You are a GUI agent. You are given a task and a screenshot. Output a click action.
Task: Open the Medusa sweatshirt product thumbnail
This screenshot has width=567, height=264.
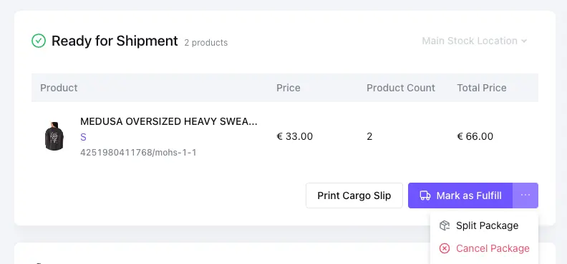pos(54,136)
